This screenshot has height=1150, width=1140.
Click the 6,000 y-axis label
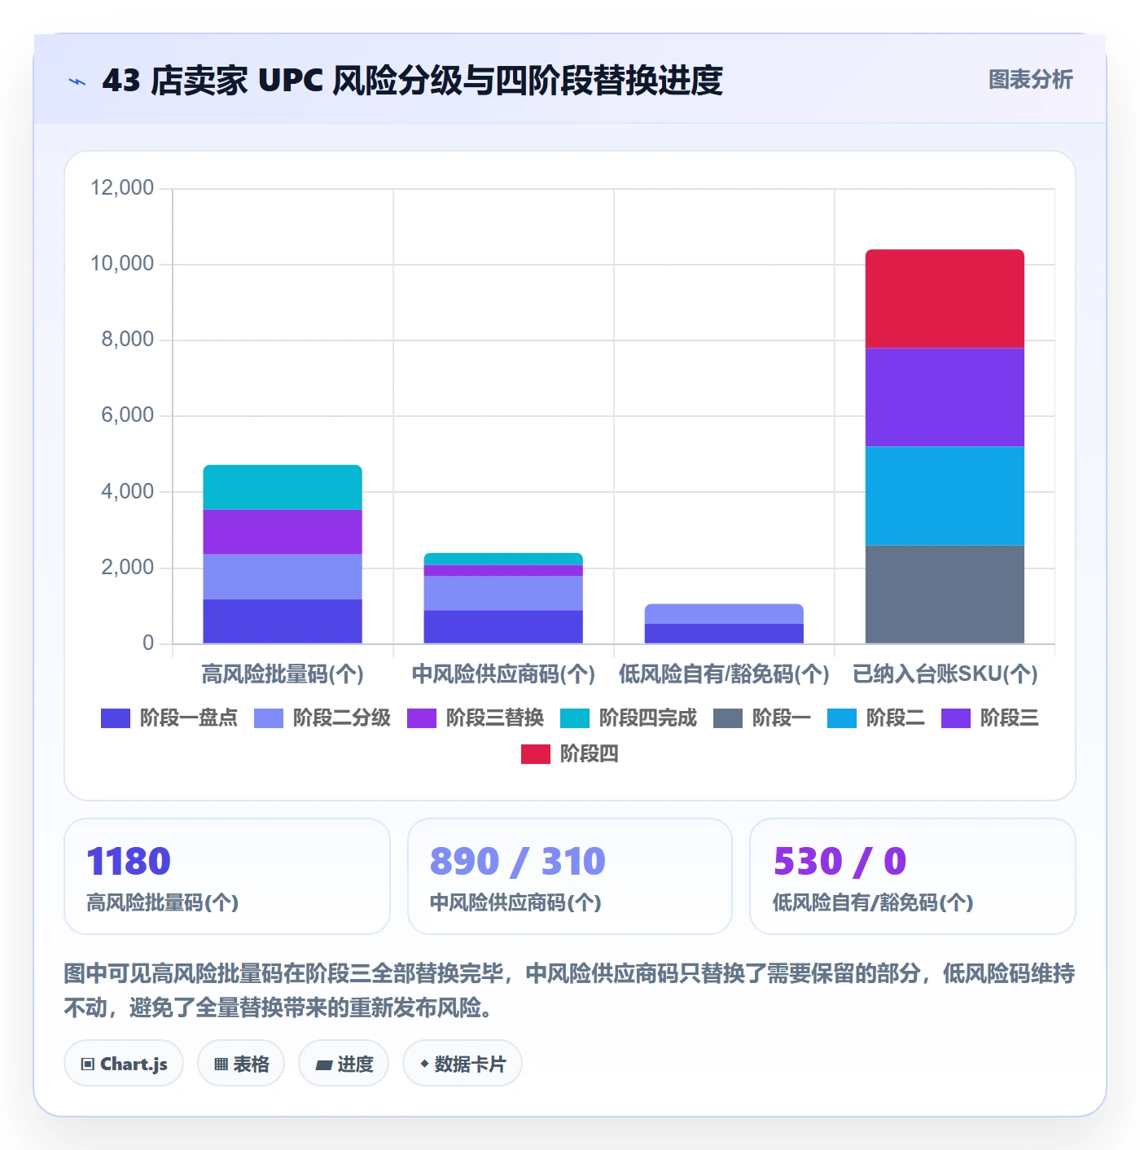[x=128, y=415]
